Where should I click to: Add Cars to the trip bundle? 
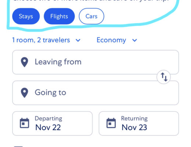click(91, 16)
